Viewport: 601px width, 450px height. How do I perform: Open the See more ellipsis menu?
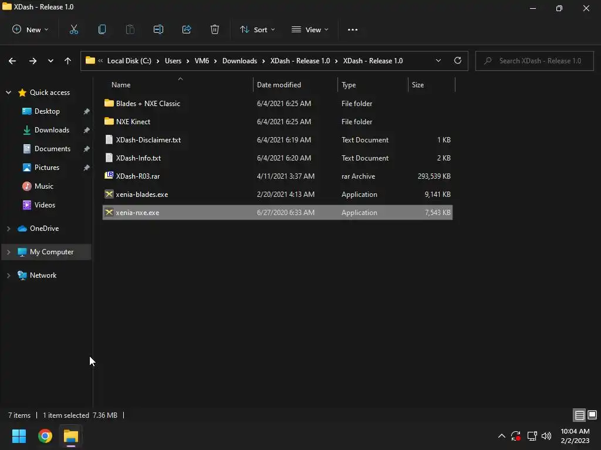pos(353,29)
